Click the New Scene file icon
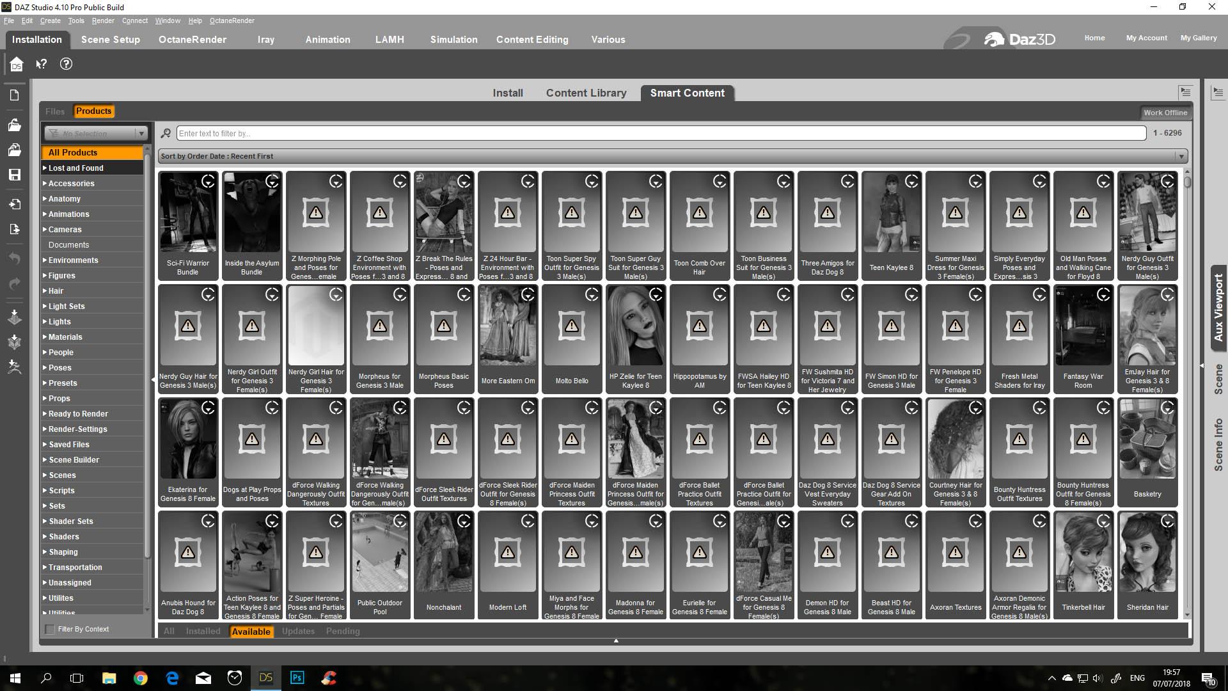This screenshot has width=1228, height=691. tap(15, 95)
